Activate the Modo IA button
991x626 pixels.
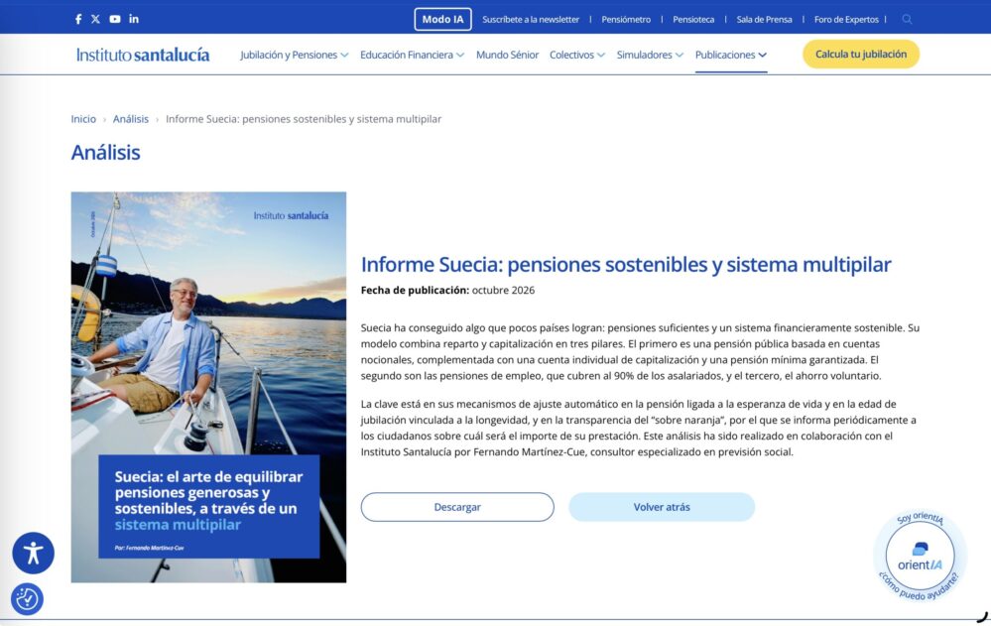(x=443, y=19)
